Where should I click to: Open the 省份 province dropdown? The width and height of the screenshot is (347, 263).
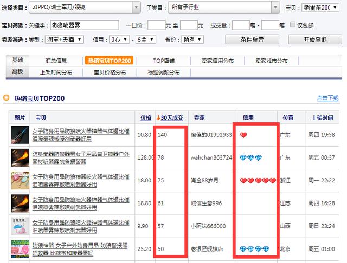tap(192, 40)
